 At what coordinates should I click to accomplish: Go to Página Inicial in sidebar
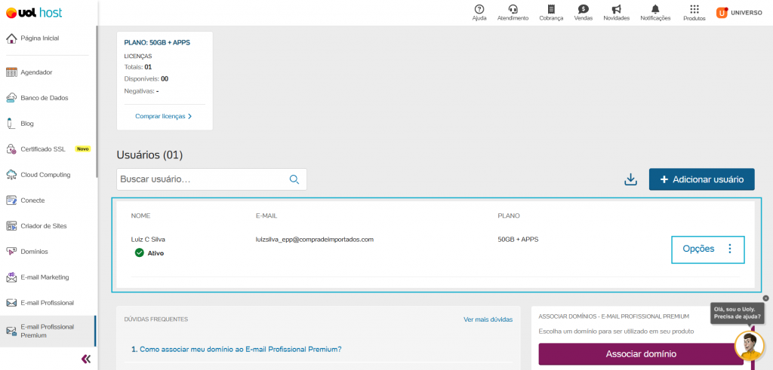point(32,38)
